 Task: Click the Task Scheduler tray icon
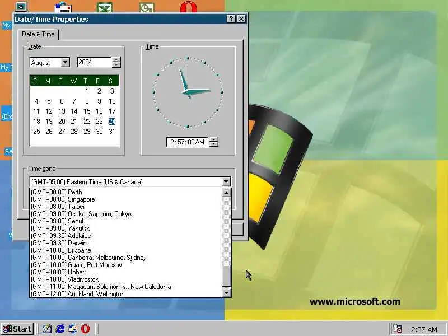pyautogui.click(x=397, y=329)
